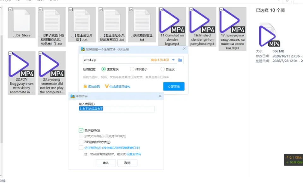This screenshot has width=303, height=183.
Task: Click the 已选择 10 个项 header text
Action: pos(270,10)
